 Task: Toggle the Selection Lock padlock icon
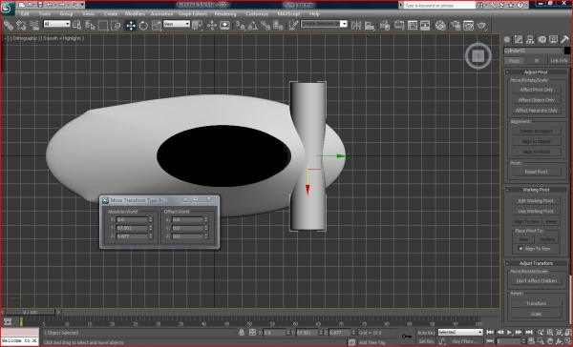[242, 333]
